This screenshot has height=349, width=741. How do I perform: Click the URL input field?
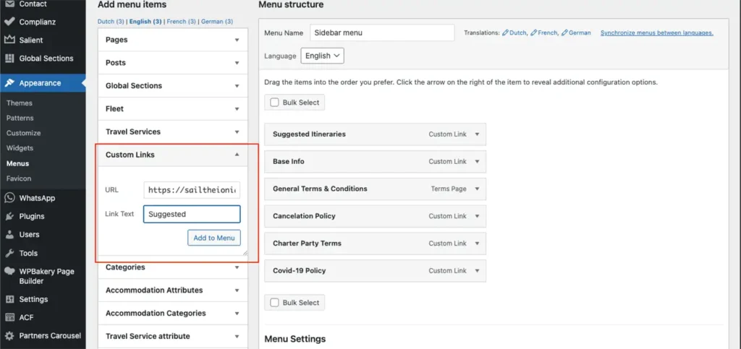point(192,190)
